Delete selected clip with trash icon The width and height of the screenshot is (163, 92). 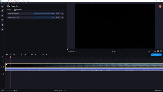tap(14, 54)
